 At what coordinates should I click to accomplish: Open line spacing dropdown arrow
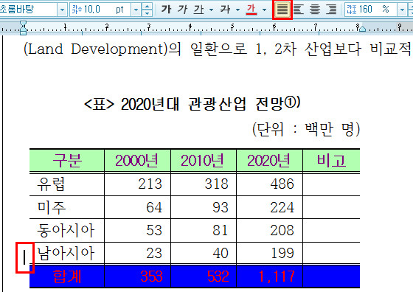[402, 10]
